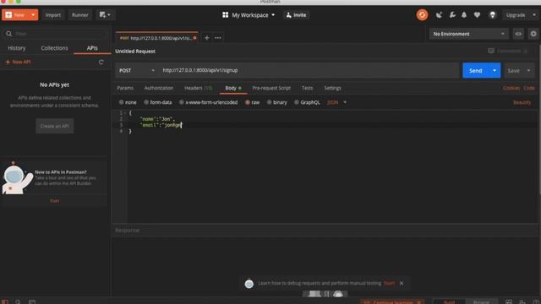Switch to History sidebar tab
Viewport: 541px width, 304px height.
17,48
